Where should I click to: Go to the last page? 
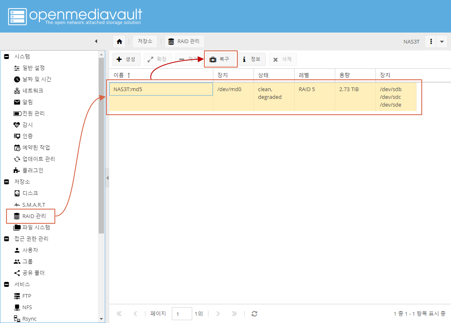pyautogui.click(x=234, y=314)
